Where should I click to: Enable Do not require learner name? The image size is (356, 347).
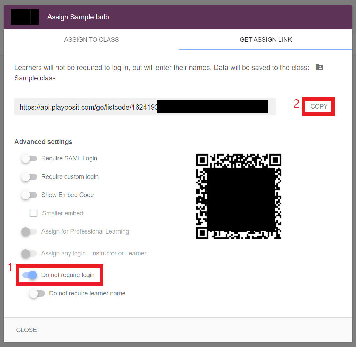click(x=37, y=293)
